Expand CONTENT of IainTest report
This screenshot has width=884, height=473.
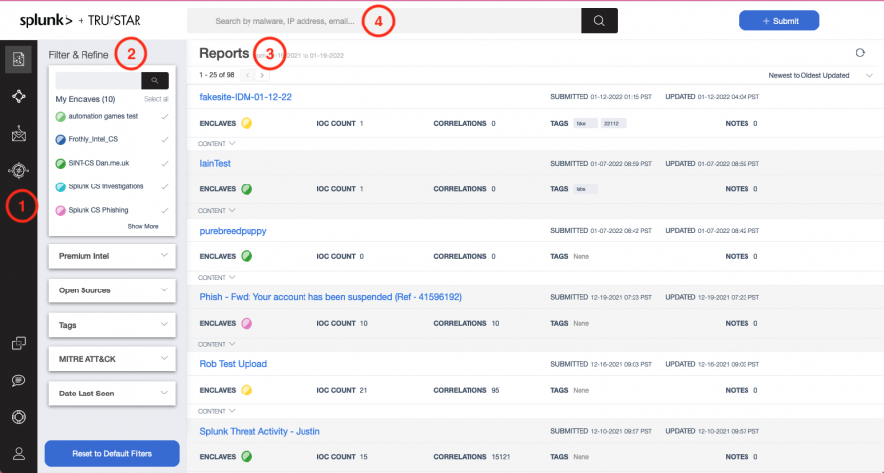[x=216, y=211]
